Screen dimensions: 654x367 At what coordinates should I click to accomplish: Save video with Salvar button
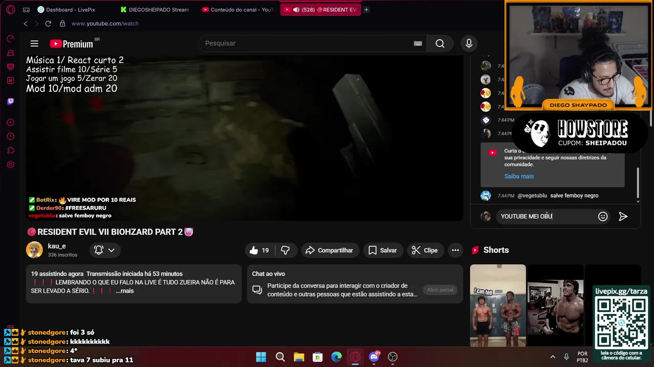(x=383, y=250)
